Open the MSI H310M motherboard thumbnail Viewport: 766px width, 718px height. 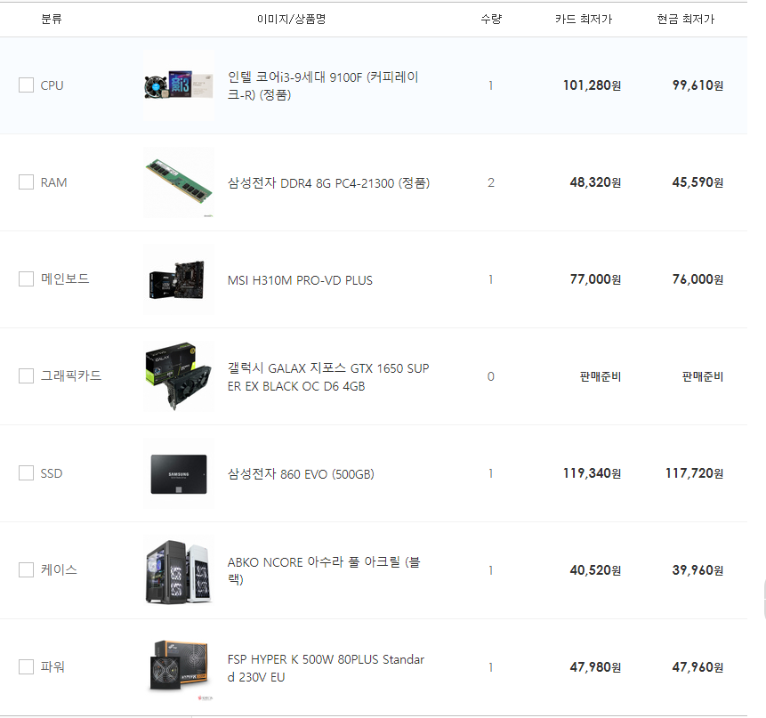179,278
